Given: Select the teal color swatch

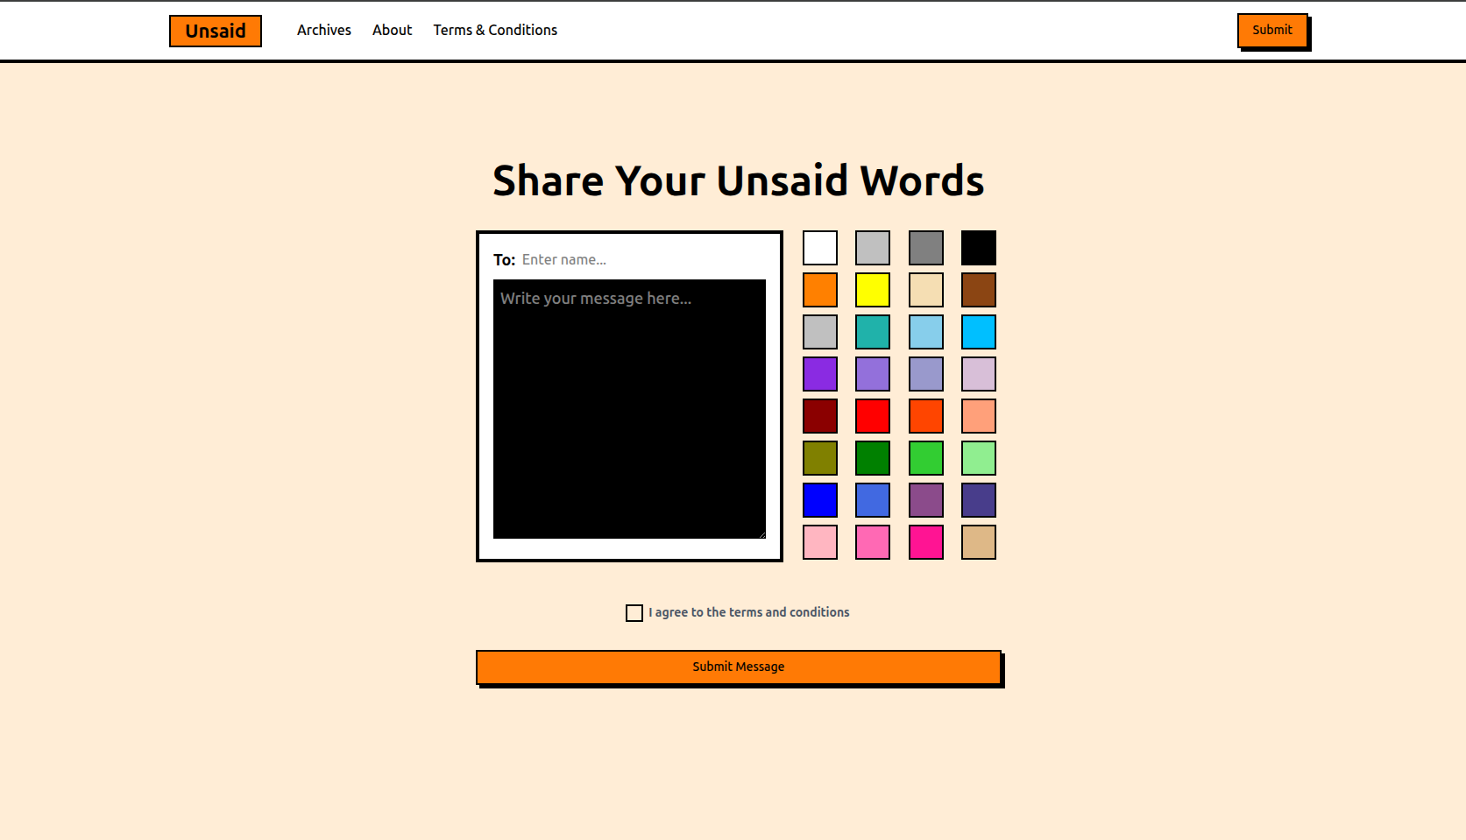Looking at the screenshot, I should pos(873,332).
